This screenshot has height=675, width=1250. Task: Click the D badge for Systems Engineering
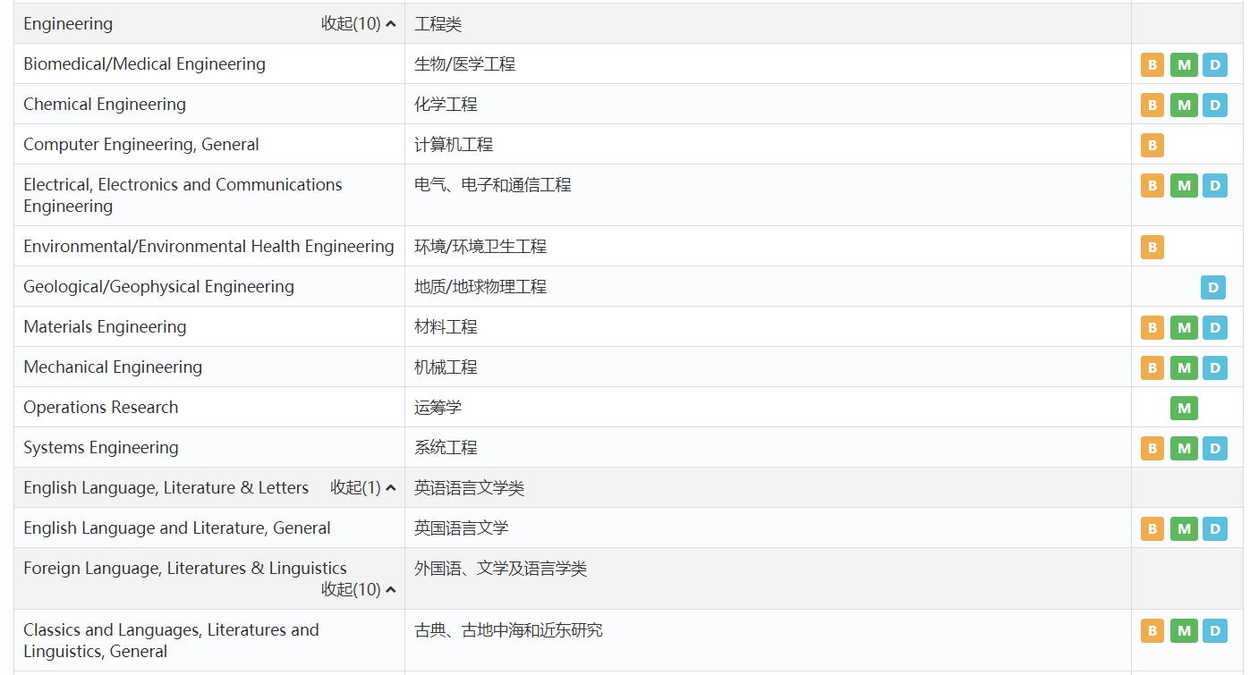(1214, 448)
